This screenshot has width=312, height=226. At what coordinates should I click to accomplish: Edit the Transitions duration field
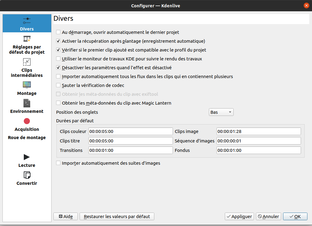(x=131, y=150)
